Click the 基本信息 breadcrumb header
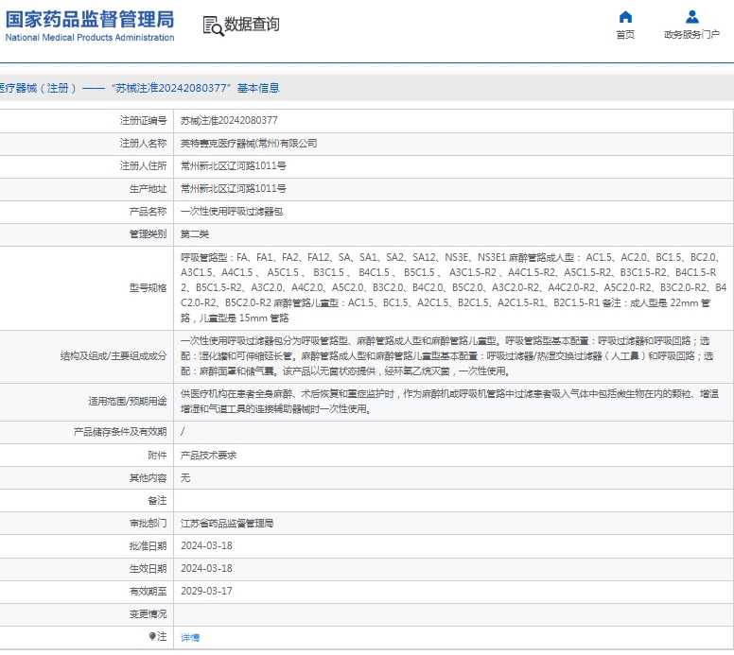This screenshot has height=655, width=734. [x=258, y=88]
